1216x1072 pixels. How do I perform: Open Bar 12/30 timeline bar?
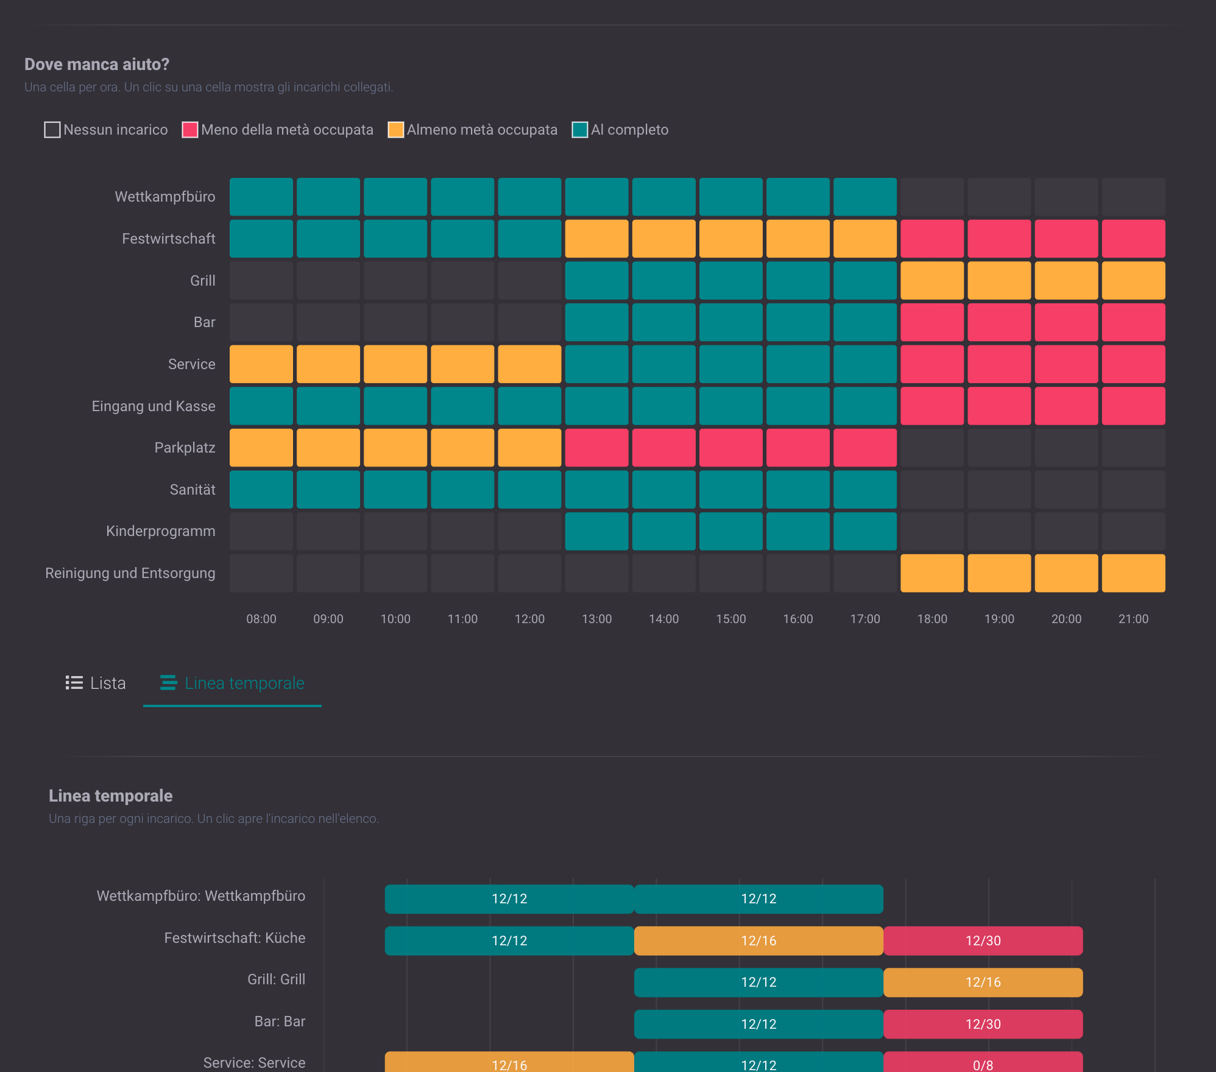coord(983,1024)
